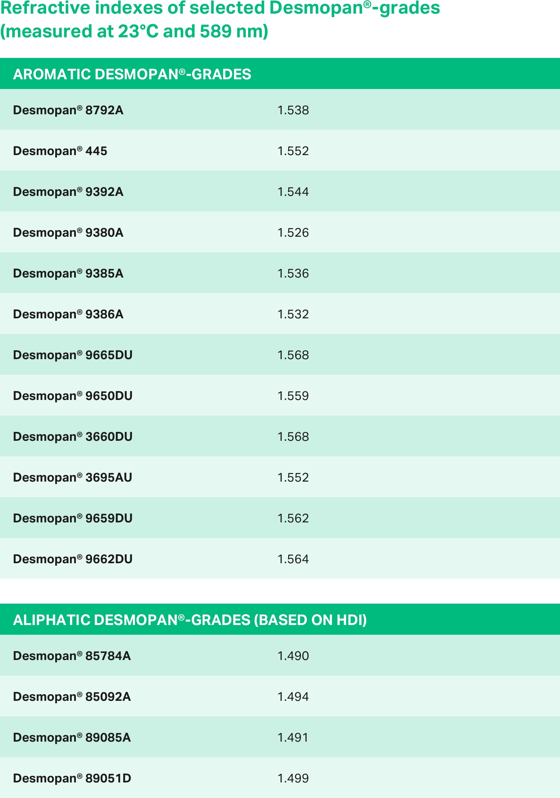Click the value 1.538 for Desmopan 8792A
The height and width of the screenshot is (798, 560).
(x=293, y=110)
